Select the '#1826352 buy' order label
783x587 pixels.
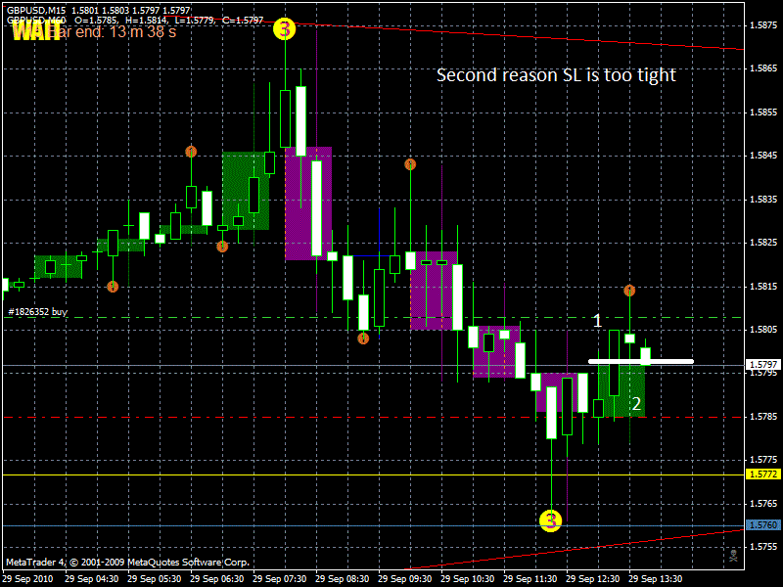click(x=38, y=312)
